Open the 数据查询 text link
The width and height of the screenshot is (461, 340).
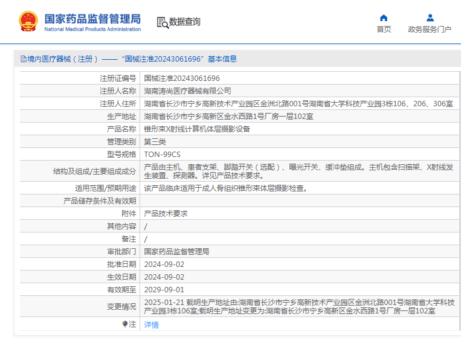[x=184, y=22]
